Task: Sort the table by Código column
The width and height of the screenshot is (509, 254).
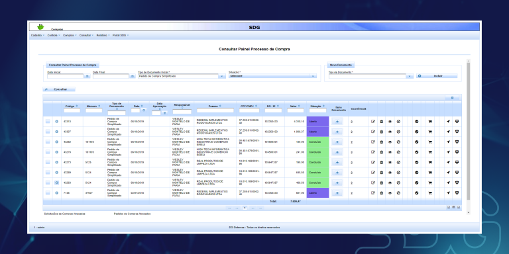Action: pos(77,106)
